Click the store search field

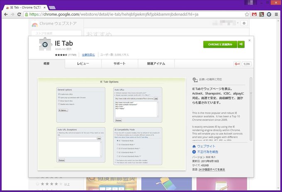coord(56,33)
